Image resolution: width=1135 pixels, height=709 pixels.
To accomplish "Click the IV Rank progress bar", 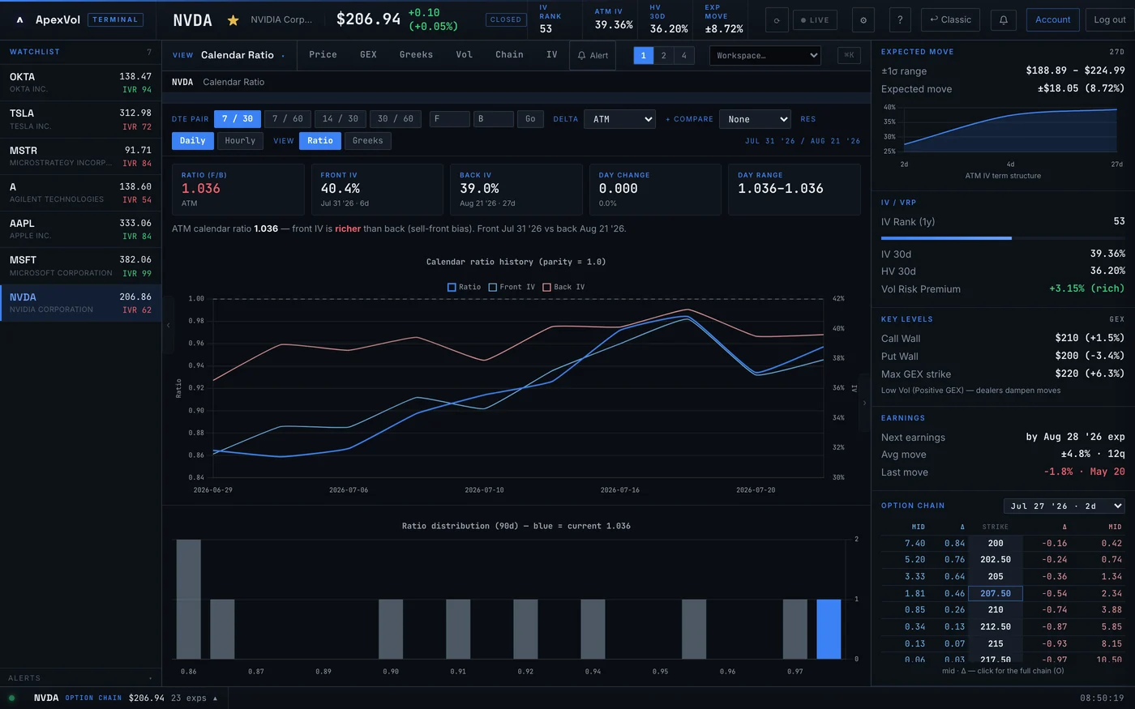I will (x=1003, y=238).
